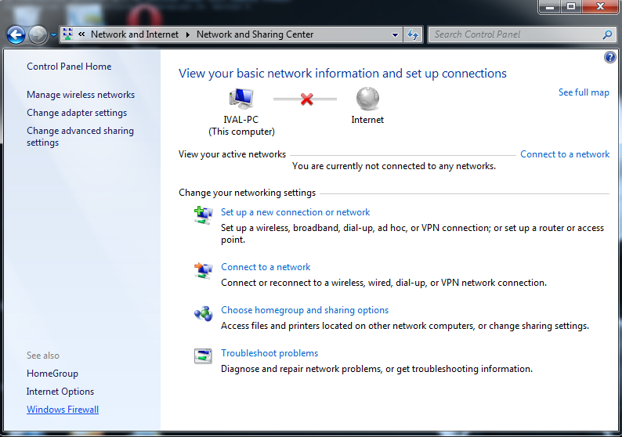Click the page heading 'View your basic network information'
This screenshot has height=437, width=622.
(342, 74)
